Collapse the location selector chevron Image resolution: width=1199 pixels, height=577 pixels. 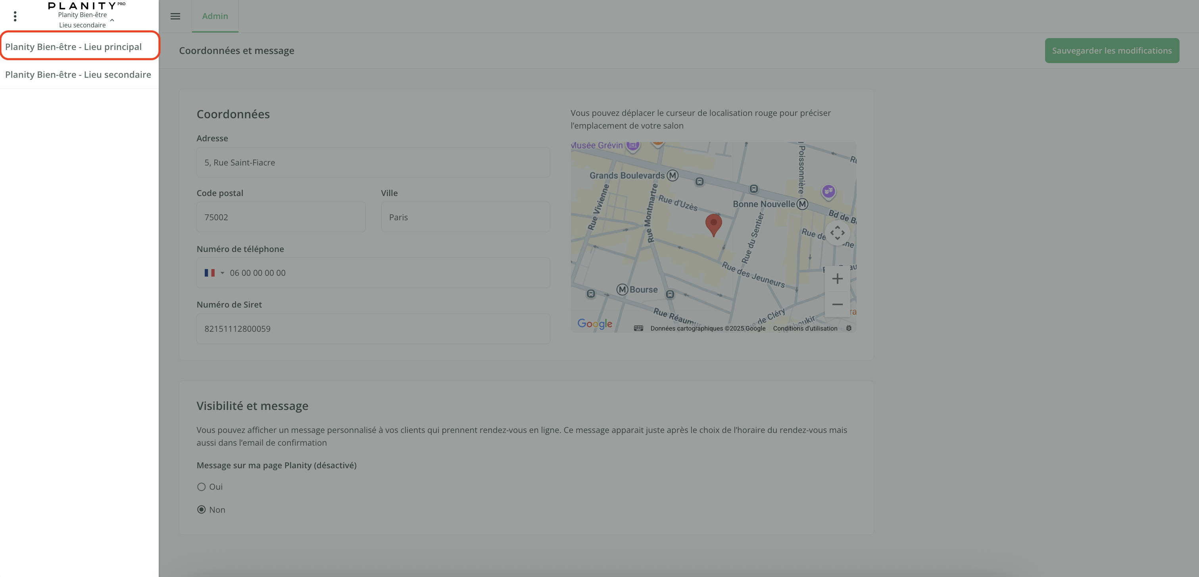(112, 20)
